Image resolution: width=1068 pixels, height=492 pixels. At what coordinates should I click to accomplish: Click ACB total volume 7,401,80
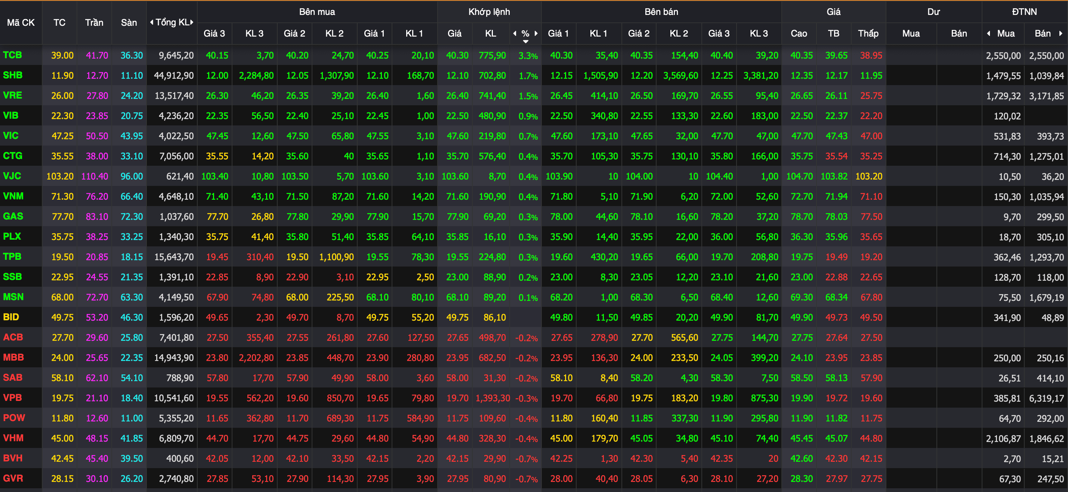(176, 338)
